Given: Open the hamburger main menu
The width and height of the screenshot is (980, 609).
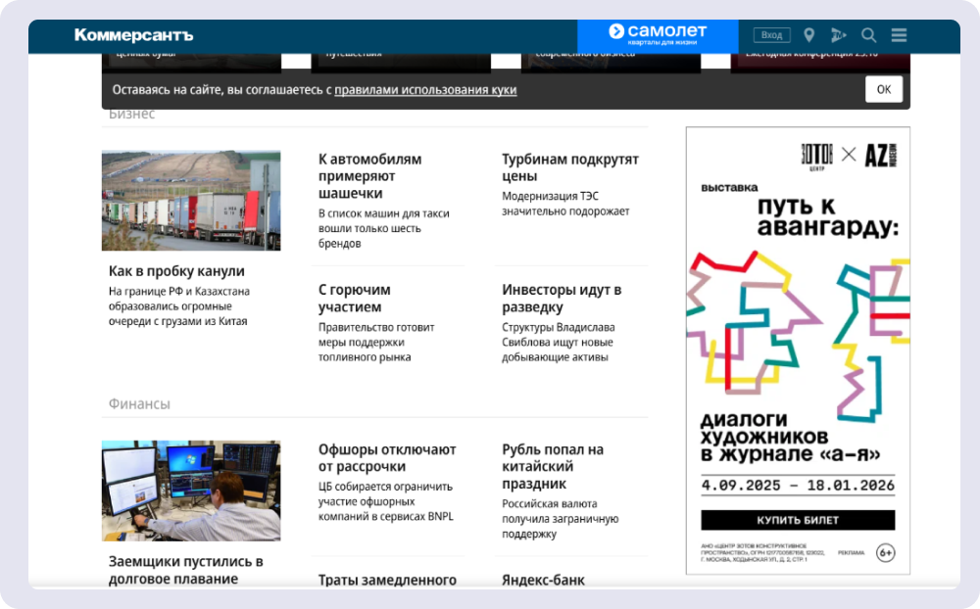Looking at the screenshot, I should coord(899,35).
